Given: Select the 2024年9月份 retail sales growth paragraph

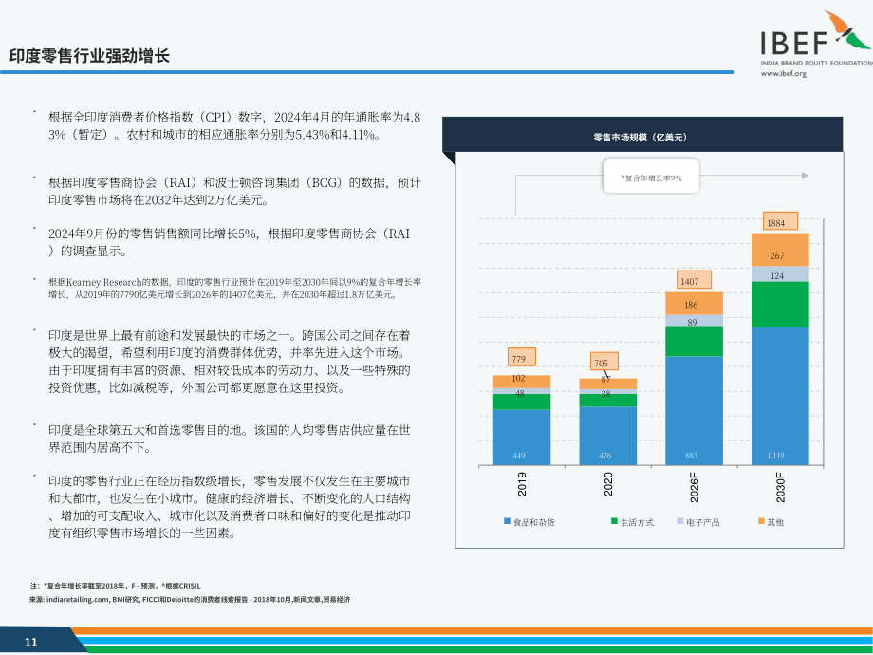Looking at the screenshot, I should [230, 242].
